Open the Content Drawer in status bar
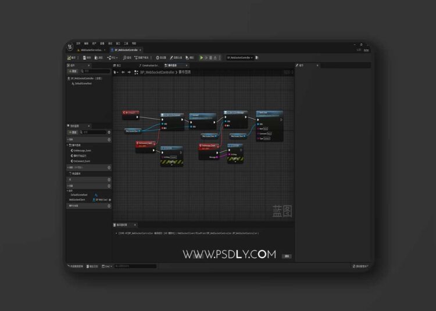This screenshot has width=436, height=311. pos(76,266)
